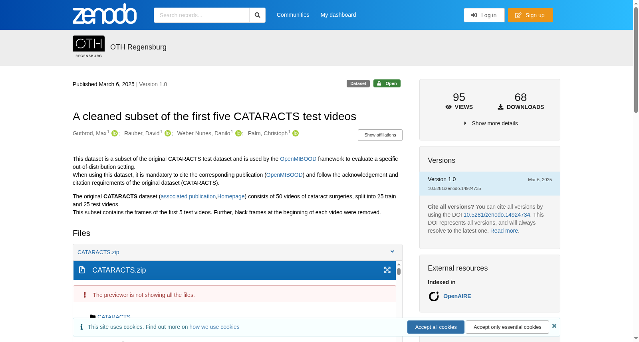Click in the Search records field

[x=201, y=15]
